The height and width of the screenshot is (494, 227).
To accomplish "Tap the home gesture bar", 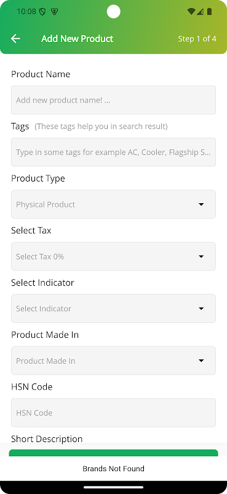I will pyautogui.click(x=113, y=487).
